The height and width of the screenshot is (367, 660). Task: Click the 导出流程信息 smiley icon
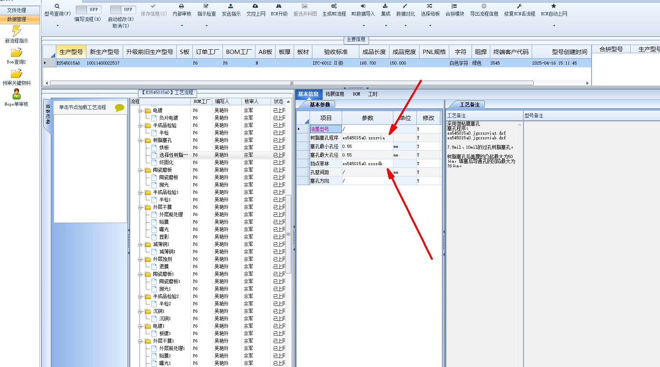point(484,6)
